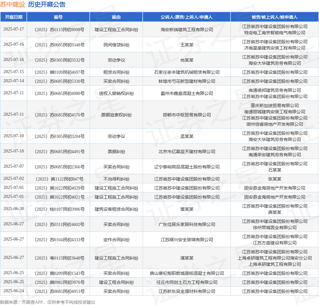Select case number (2025)苏0305民初3204号
Viewport: 319px width, 305px height.
[60, 136]
